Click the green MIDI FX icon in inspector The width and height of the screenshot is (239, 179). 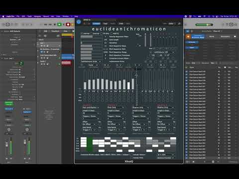tap(21, 63)
